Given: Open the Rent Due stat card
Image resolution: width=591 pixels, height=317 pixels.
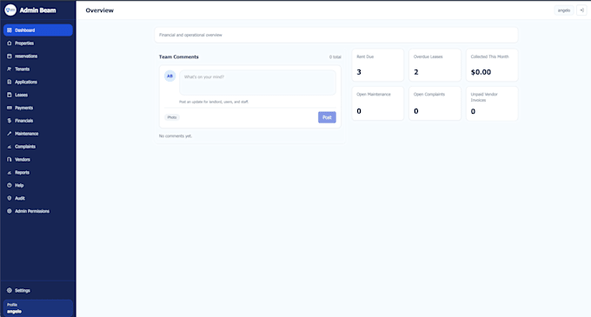Looking at the screenshot, I should (x=378, y=65).
